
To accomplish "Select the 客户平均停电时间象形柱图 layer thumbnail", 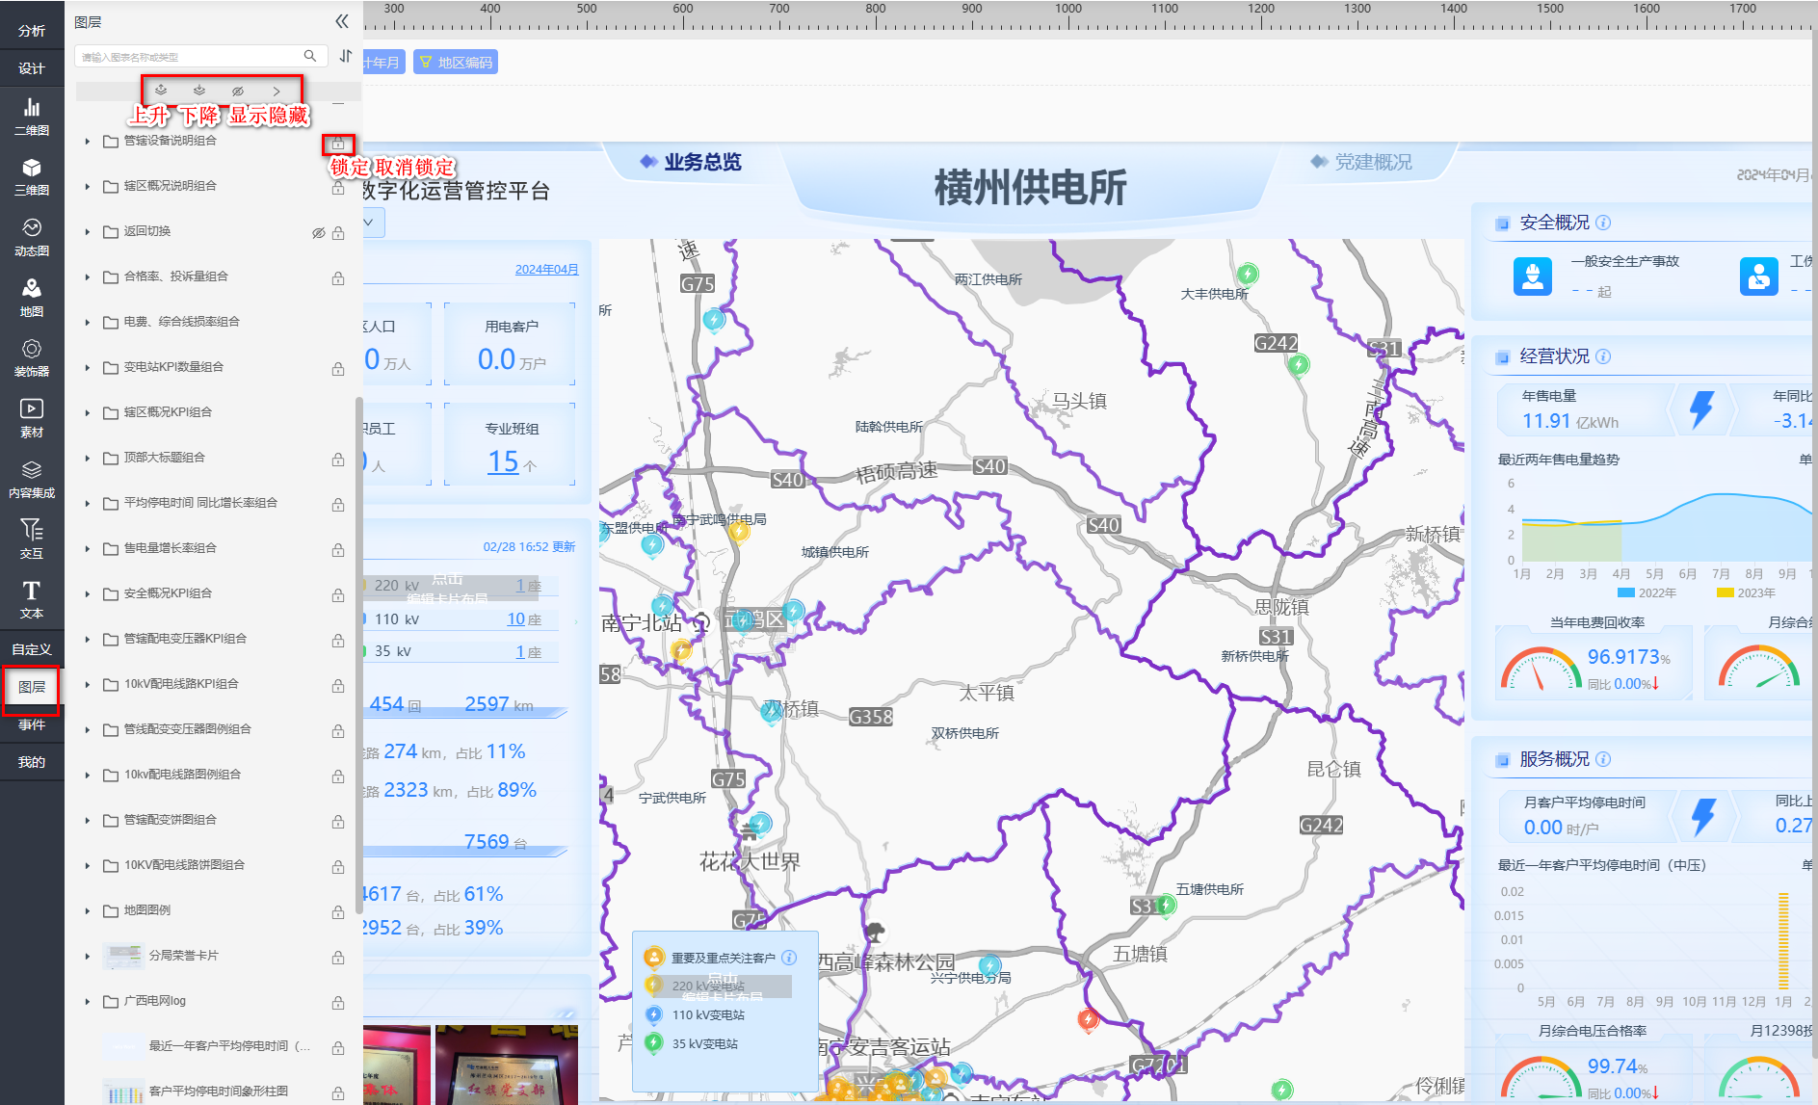I will tap(123, 1092).
